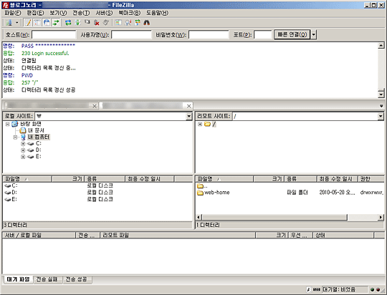Sort local list by 최종 수정 일시 column
The height and width of the screenshot is (295, 387).
coord(150,179)
